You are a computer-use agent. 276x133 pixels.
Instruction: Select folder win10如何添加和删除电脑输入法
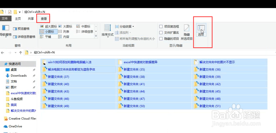[x=78, y=62]
